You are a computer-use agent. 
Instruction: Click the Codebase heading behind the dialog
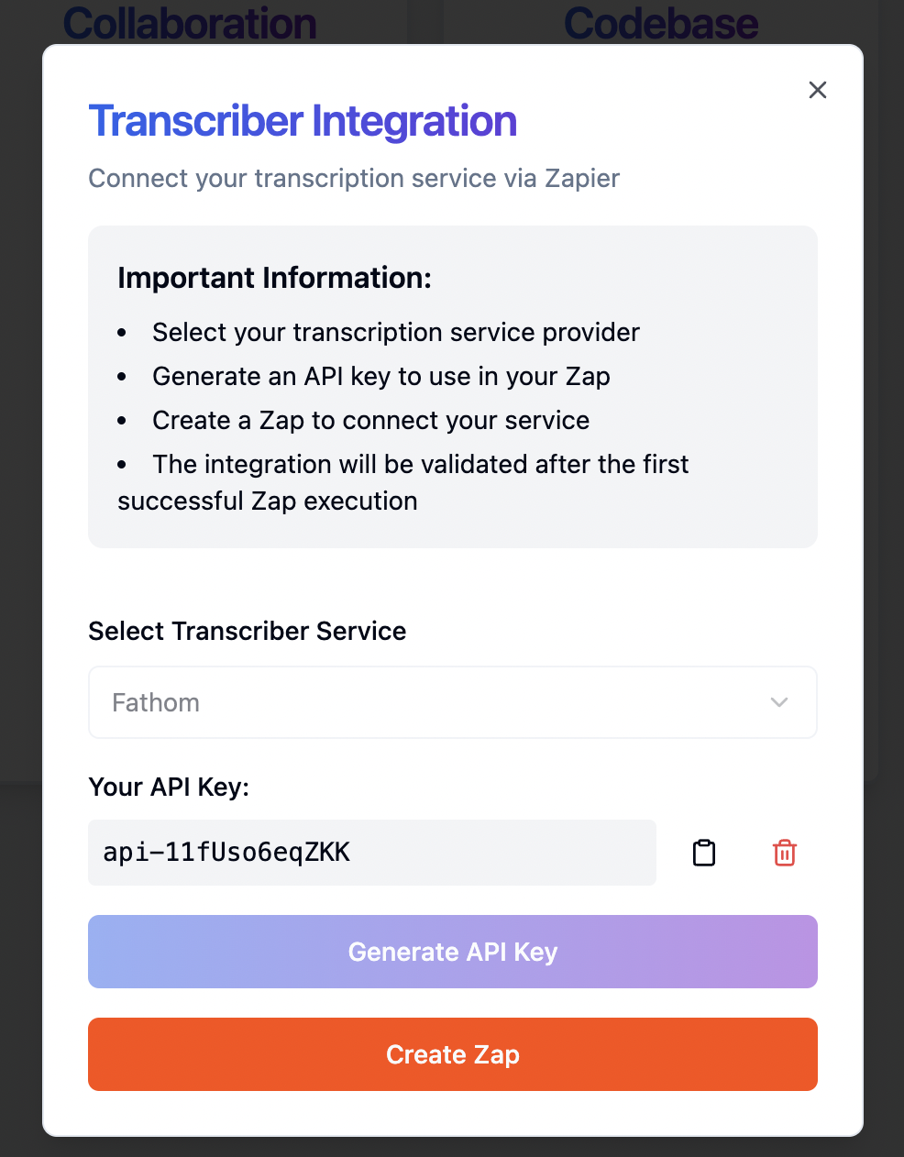click(661, 23)
